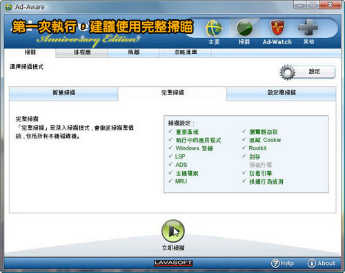
Task: Click the 掃描設定 label
Action: coord(181,123)
